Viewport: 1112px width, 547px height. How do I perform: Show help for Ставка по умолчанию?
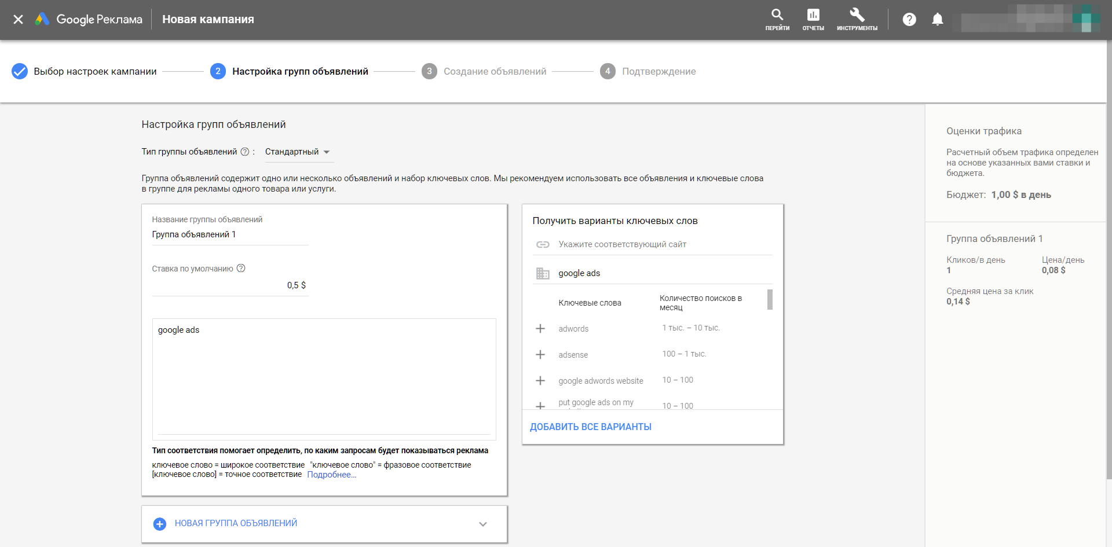(x=241, y=268)
